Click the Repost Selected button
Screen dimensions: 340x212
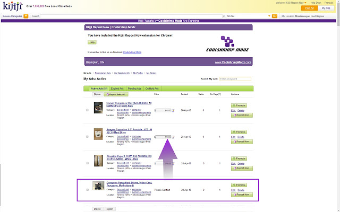(116, 94)
